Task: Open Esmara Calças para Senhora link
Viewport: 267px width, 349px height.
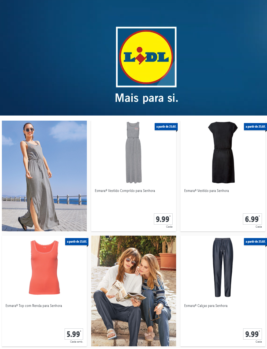Action: pos(206,306)
